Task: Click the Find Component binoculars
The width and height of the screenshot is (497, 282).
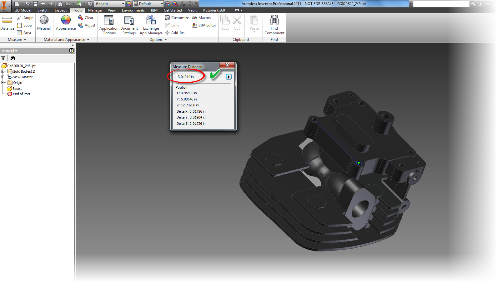Action: pyautogui.click(x=274, y=25)
